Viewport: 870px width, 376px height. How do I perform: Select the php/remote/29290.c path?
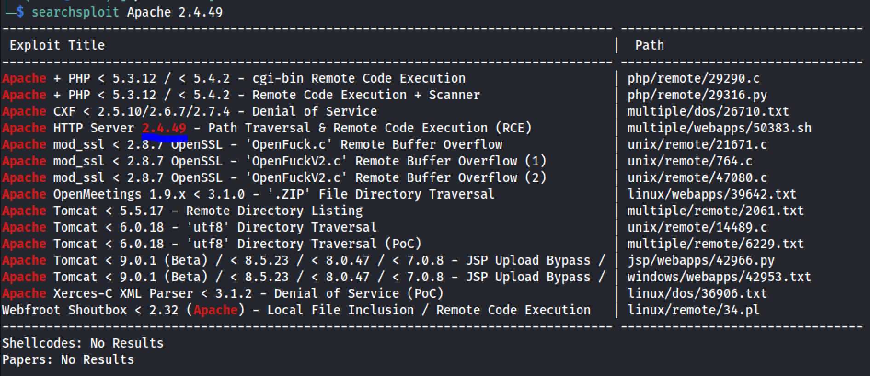[693, 78]
